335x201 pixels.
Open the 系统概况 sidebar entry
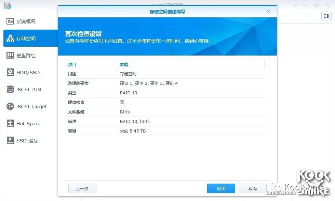30,21
